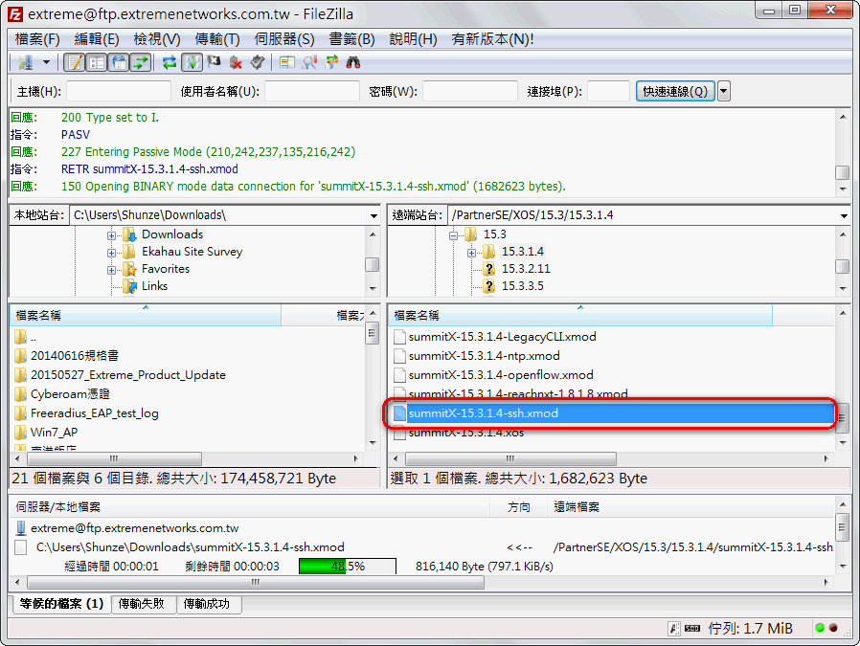Open the Site Manager icon
Screen dimensions: 860x646
25,62
